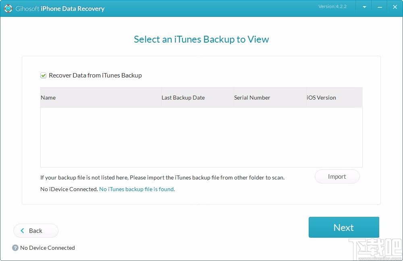Click the No Device Connected status text
The height and width of the screenshot is (261, 403).
click(48, 248)
